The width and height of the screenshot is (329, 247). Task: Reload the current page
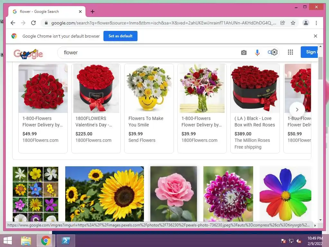(33, 23)
